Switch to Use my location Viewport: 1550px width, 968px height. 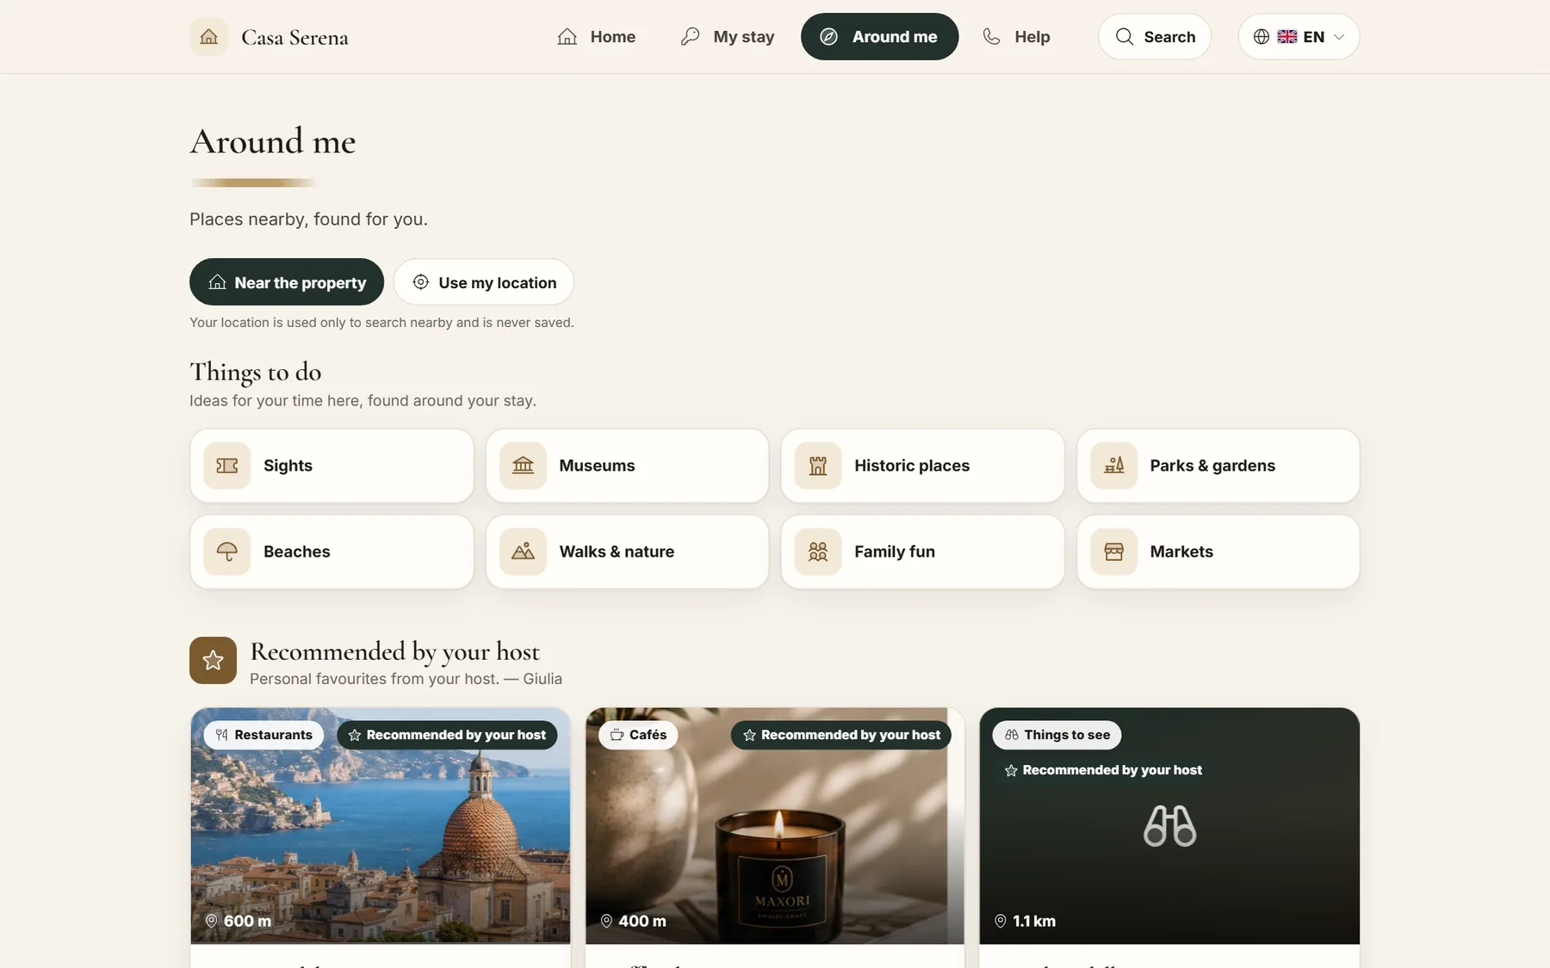484,282
